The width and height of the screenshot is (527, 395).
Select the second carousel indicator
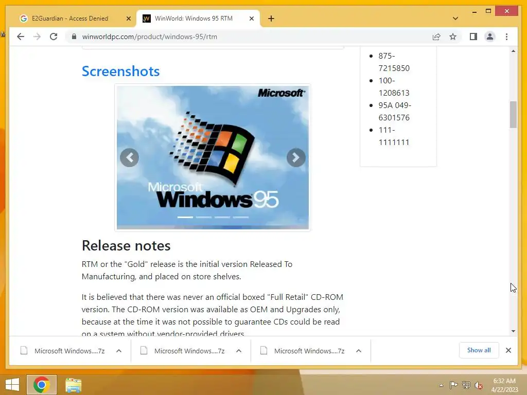(204, 218)
